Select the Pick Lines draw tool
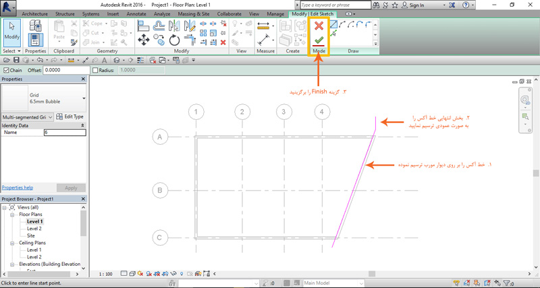Viewport: 540px width, 288px height. (x=333, y=33)
